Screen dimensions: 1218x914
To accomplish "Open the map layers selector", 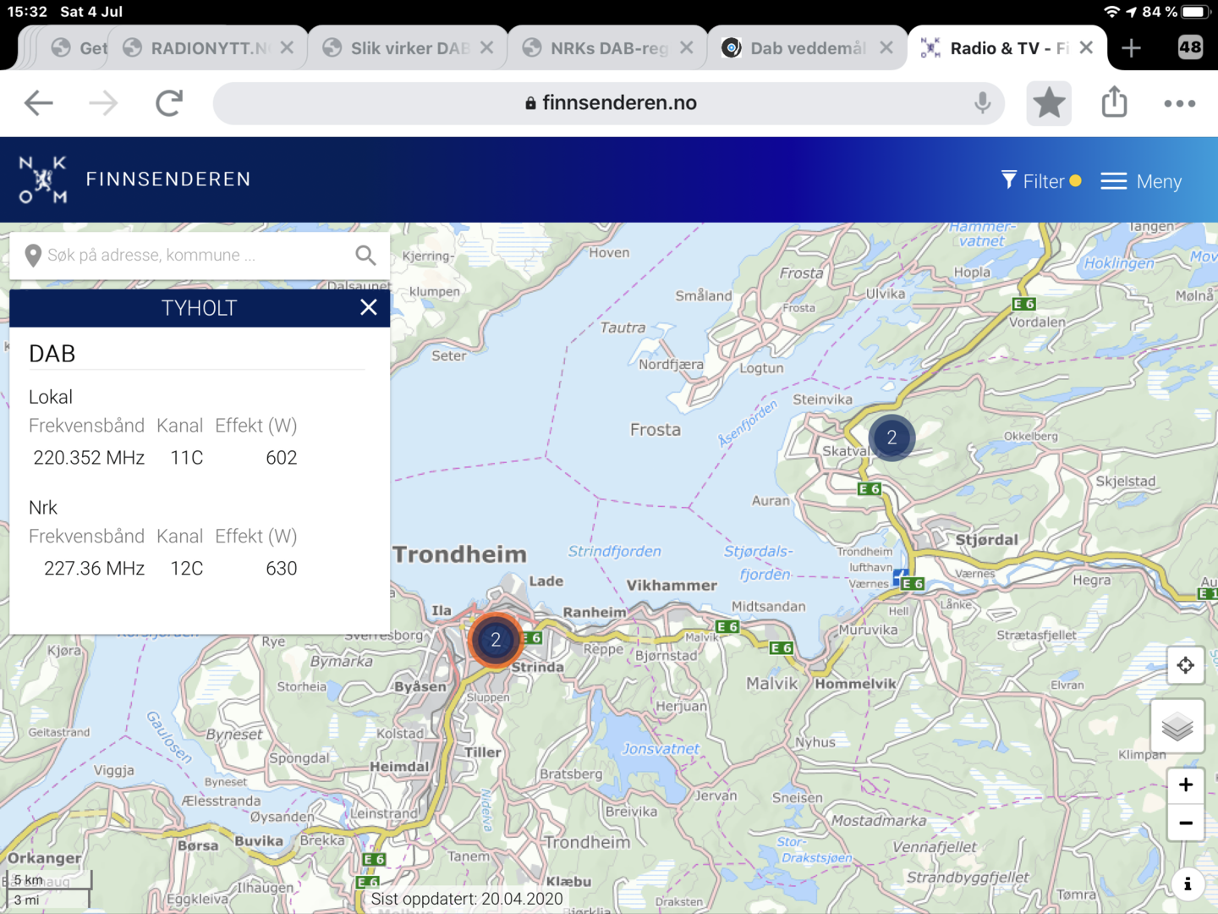I will (1177, 726).
